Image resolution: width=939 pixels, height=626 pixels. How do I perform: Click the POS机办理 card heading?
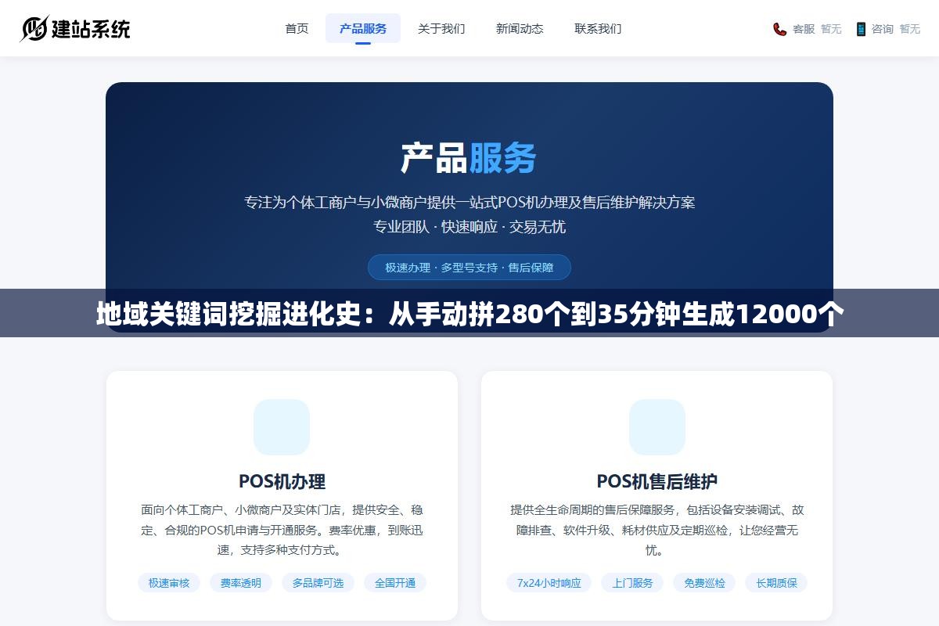282,481
